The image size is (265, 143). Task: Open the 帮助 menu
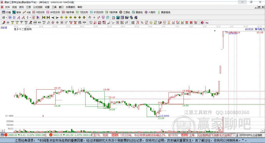tap(80, 7)
